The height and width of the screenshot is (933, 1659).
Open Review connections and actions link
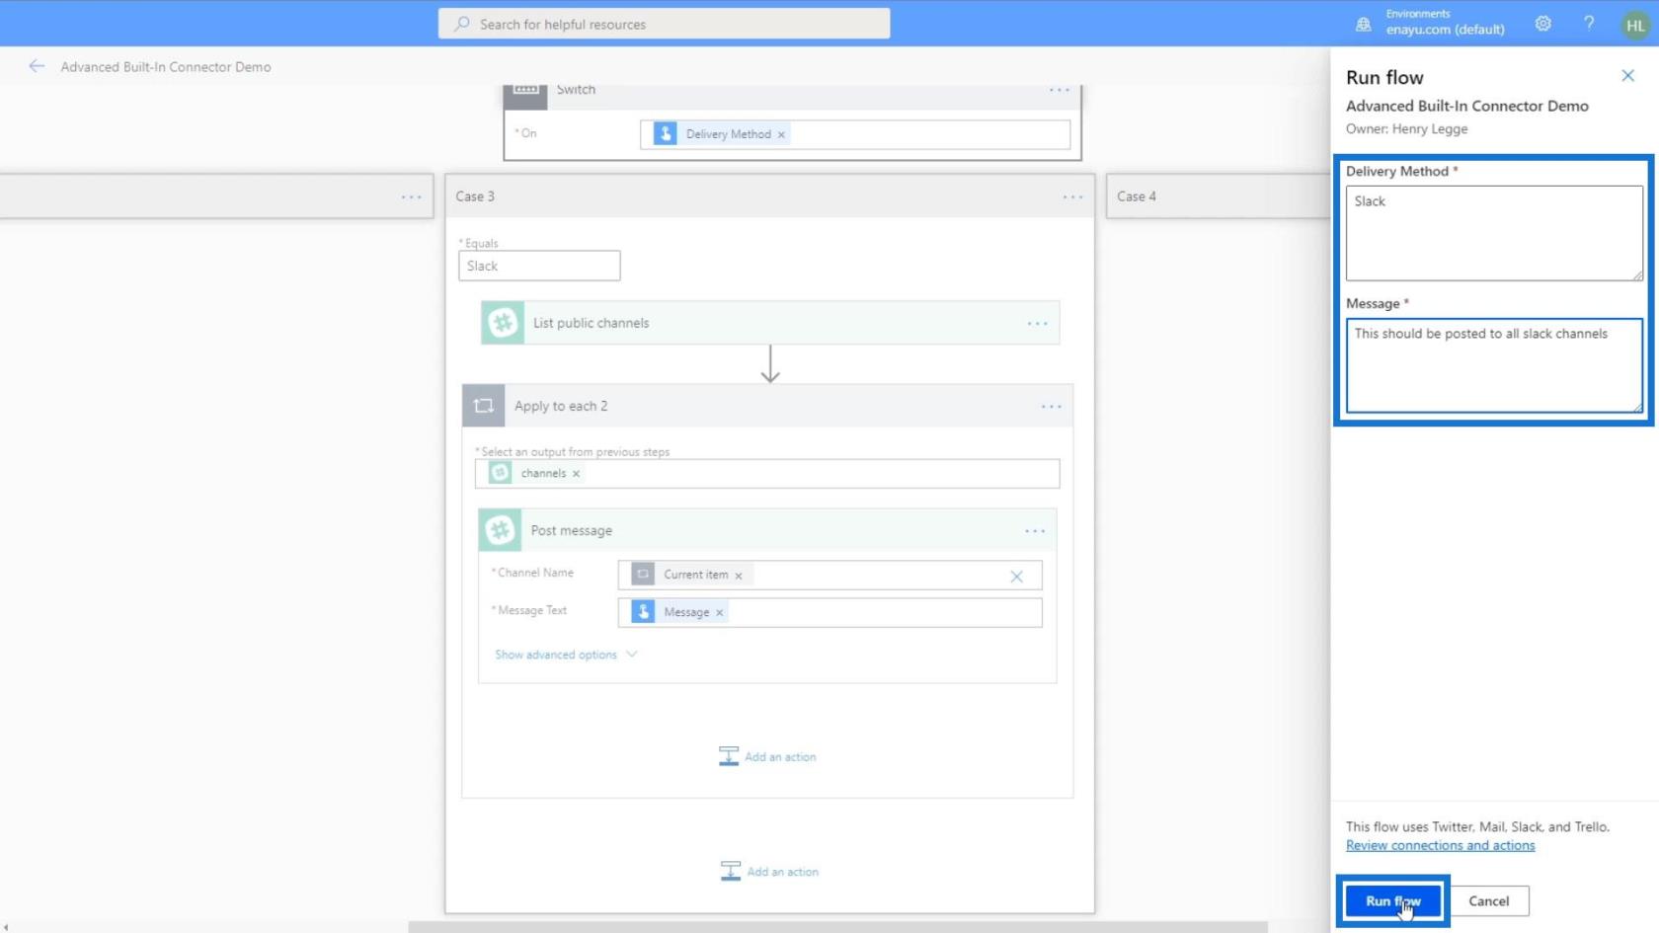(x=1440, y=845)
